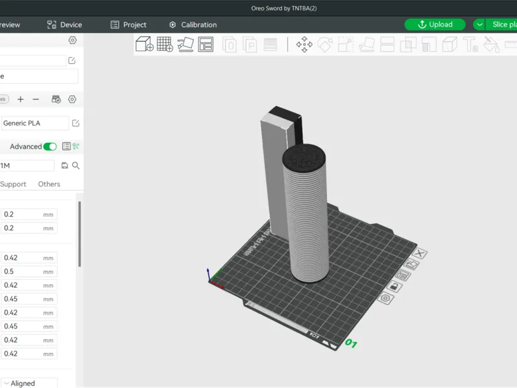Save the process preset with disk icon
Image resolution: width=517 pixels, height=388 pixels.
pyautogui.click(x=65, y=166)
